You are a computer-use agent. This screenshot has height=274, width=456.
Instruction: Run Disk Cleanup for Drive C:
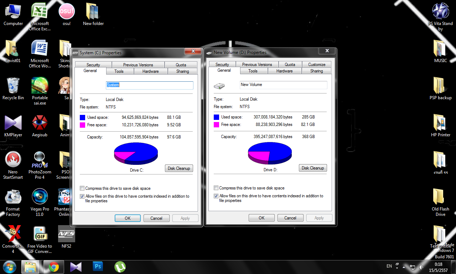pos(179,168)
